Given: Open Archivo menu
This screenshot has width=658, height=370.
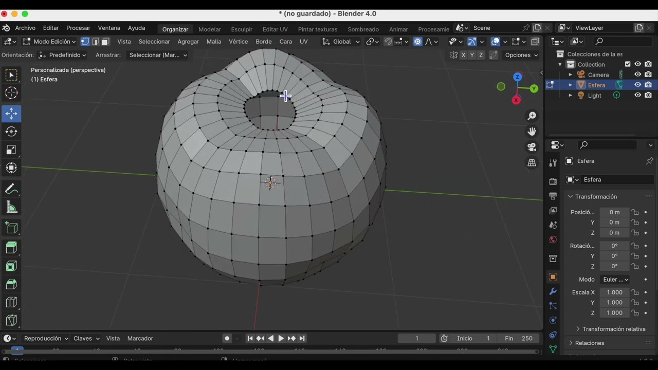Looking at the screenshot, I should (x=25, y=28).
